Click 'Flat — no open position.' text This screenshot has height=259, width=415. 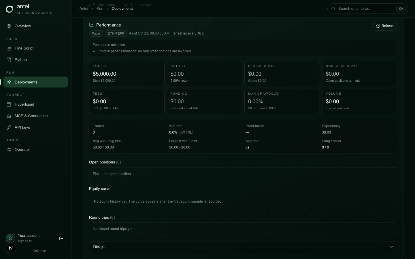point(112,174)
